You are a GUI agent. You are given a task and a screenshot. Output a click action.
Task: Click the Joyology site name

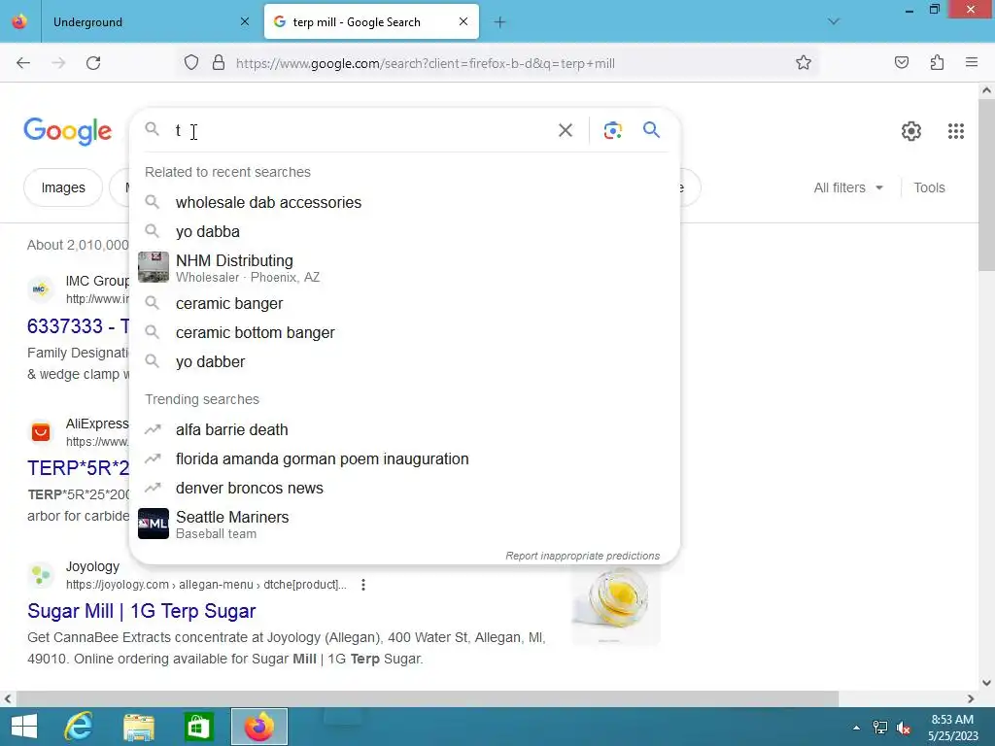point(92,566)
